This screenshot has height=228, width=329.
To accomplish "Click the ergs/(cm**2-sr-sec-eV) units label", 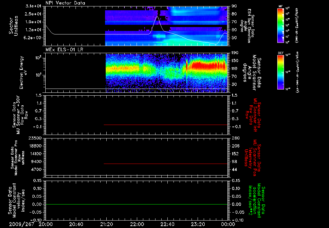I will (x=297, y=72).
